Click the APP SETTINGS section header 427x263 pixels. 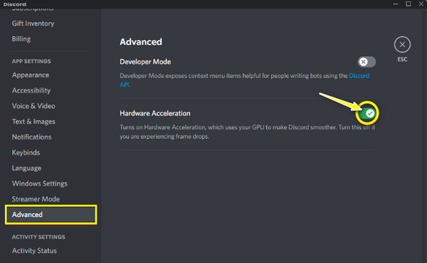click(31, 61)
